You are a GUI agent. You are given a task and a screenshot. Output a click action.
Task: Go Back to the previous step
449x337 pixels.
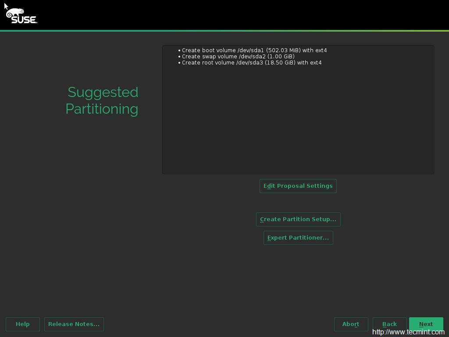pyautogui.click(x=389, y=324)
